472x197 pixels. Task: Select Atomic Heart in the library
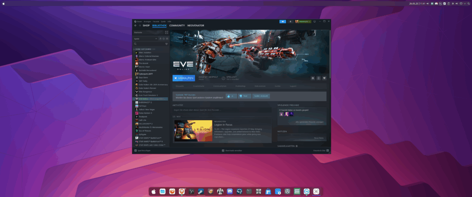(144, 67)
